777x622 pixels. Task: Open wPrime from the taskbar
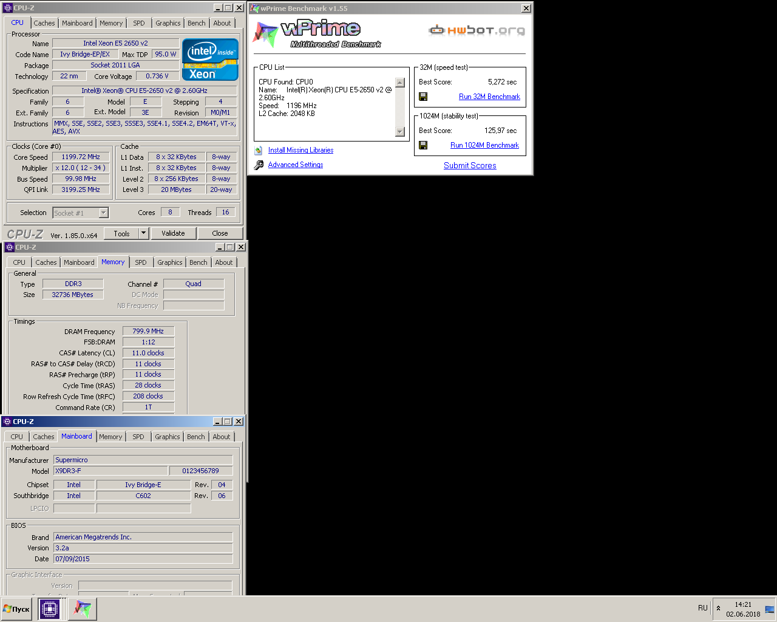point(83,609)
